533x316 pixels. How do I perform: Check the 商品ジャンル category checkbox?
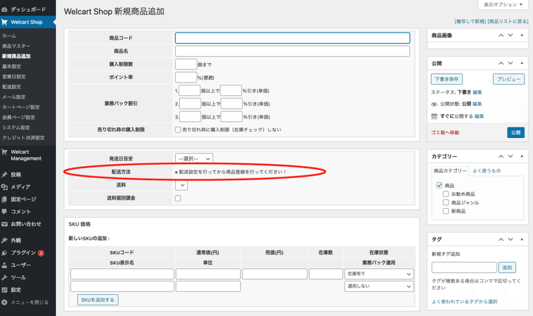pyautogui.click(x=446, y=203)
